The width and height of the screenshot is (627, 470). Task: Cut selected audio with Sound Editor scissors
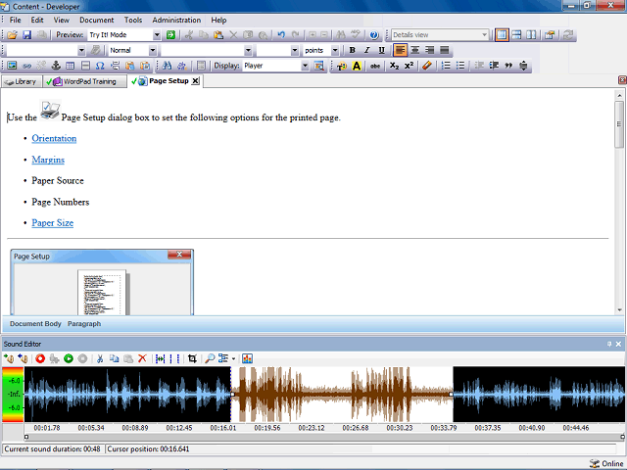(x=100, y=358)
